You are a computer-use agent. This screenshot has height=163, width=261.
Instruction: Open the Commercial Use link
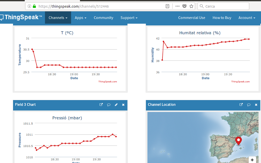click(192, 18)
